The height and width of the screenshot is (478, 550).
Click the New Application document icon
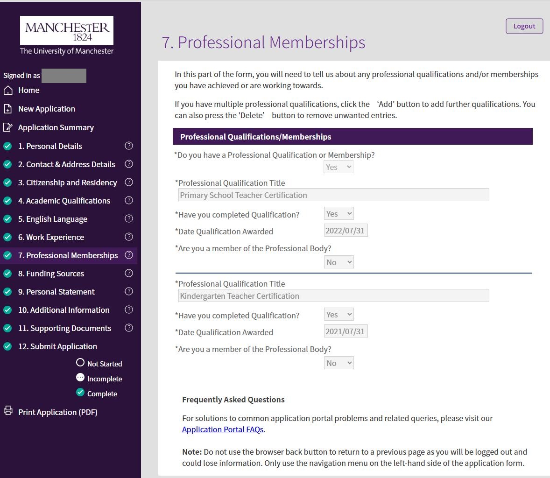[x=8, y=109]
